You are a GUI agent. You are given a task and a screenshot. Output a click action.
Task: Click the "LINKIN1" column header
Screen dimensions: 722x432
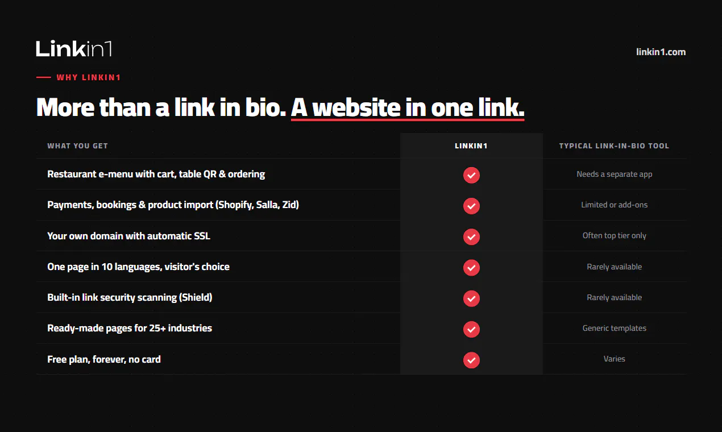(x=471, y=146)
